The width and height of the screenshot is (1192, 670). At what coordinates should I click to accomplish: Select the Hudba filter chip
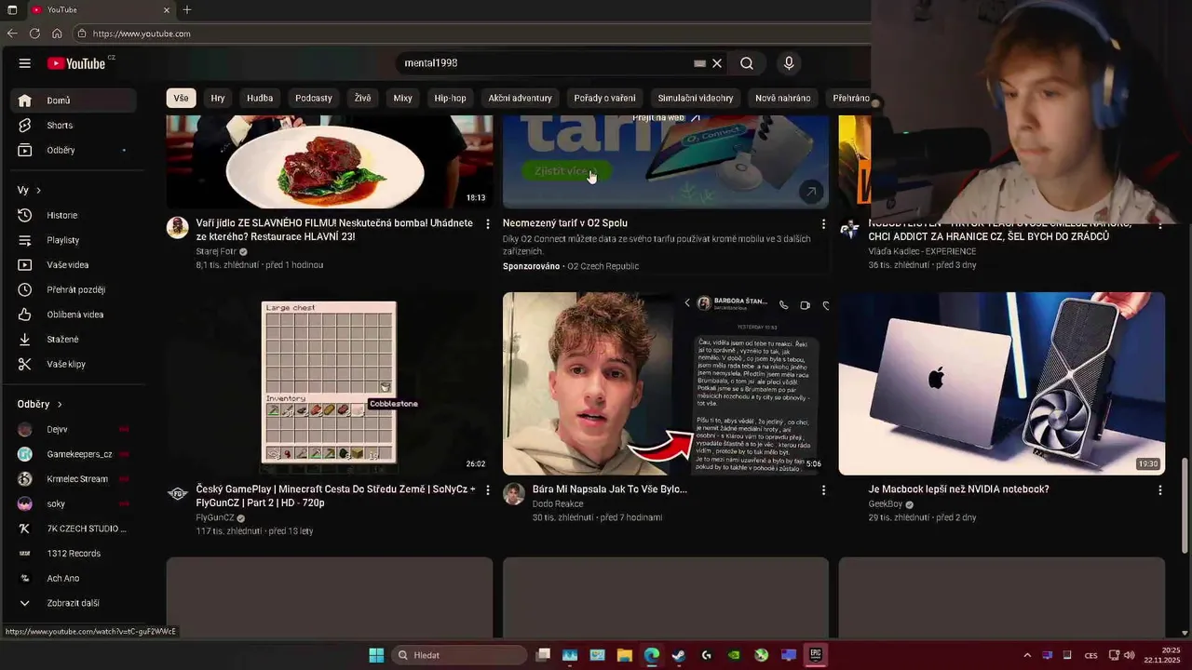(x=260, y=98)
